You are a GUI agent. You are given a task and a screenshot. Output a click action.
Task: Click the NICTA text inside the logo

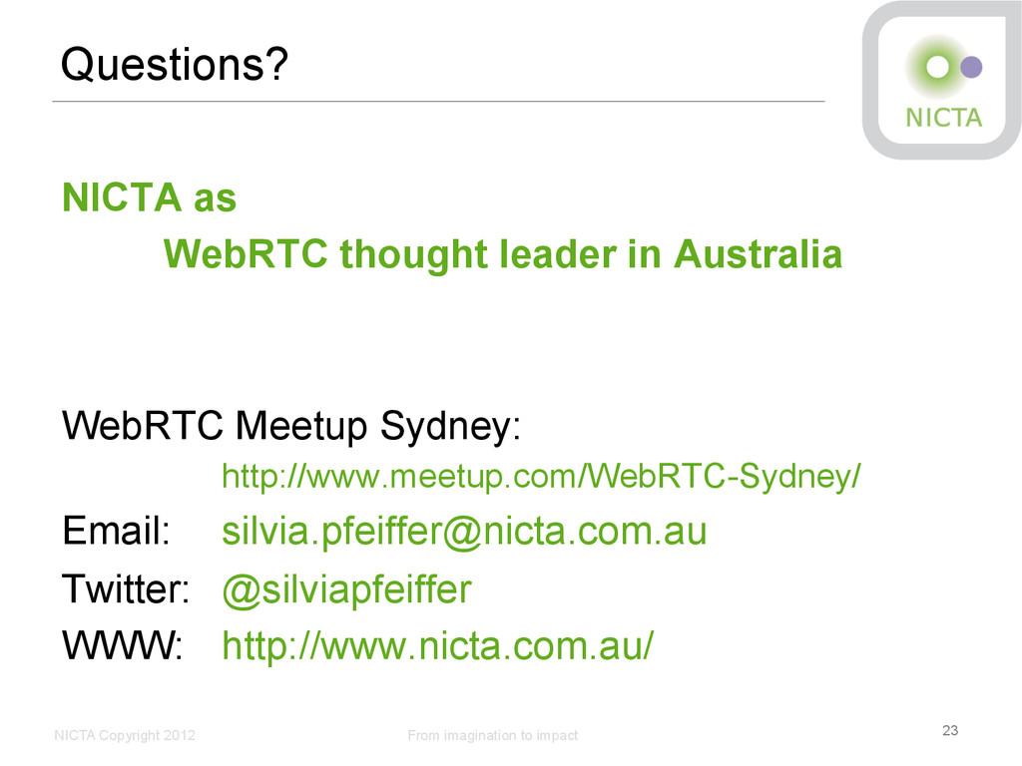944,118
